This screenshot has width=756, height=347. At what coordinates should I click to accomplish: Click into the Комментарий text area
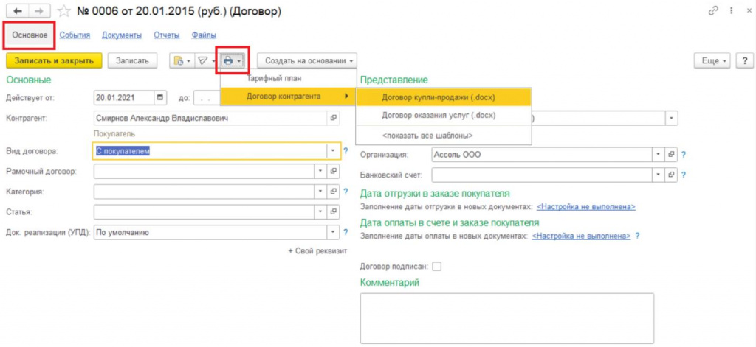tap(507, 318)
